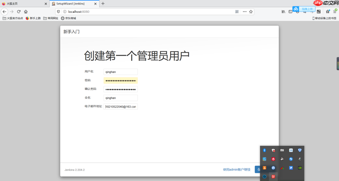Open the Selenium IDE extension icon
Screen dimensions: 339x181
point(319,12)
